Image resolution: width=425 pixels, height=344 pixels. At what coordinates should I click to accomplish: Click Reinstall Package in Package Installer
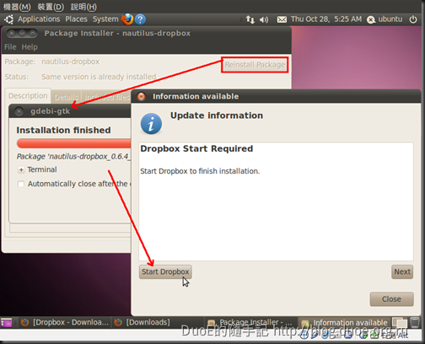(x=255, y=65)
